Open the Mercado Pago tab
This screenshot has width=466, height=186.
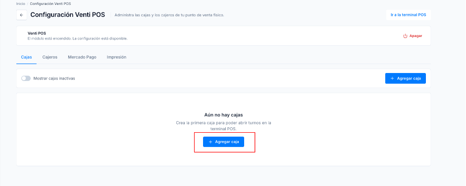[x=82, y=57]
